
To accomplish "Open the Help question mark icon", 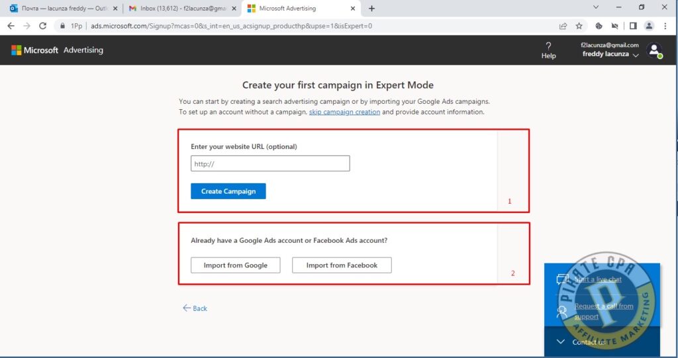I will point(548,46).
